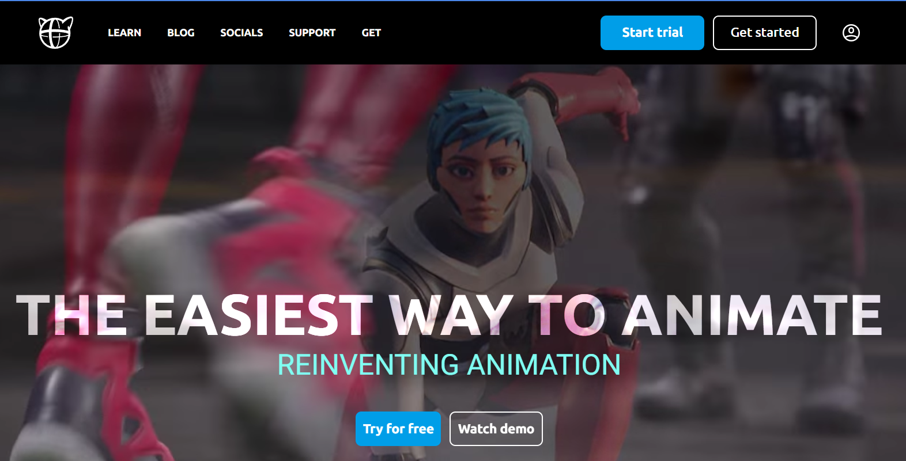Click the headline THE EASIEST WAY TO ANIMATE
This screenshot has height=461, width=906.
click(x=449, y=315)
